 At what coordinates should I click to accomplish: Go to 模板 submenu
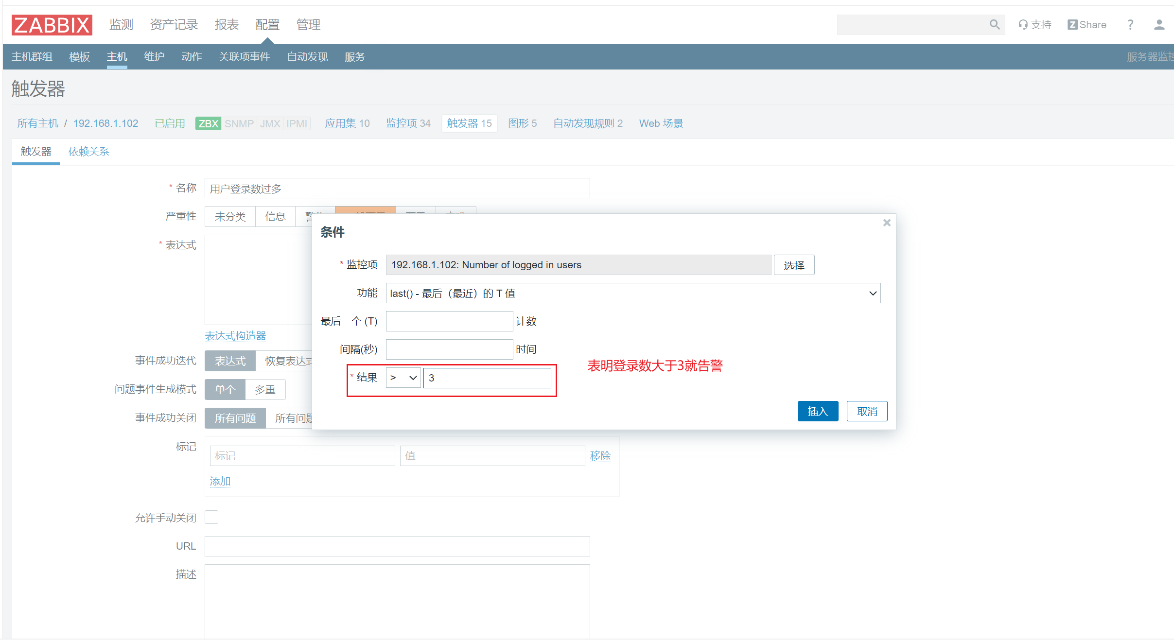pos(79,57)
